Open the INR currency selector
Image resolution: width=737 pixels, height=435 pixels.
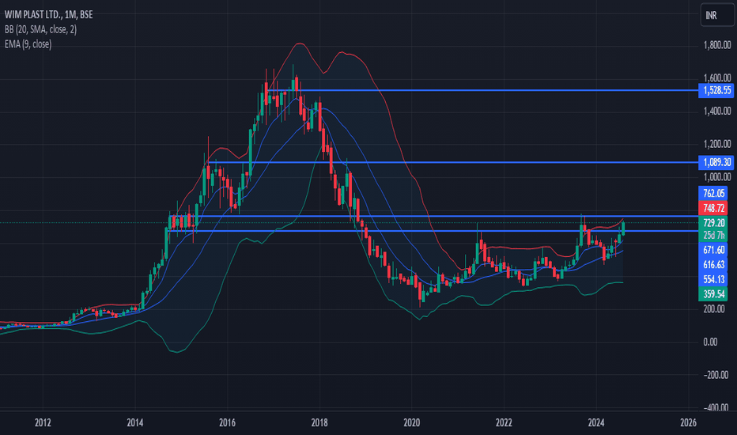pos(716,15)
